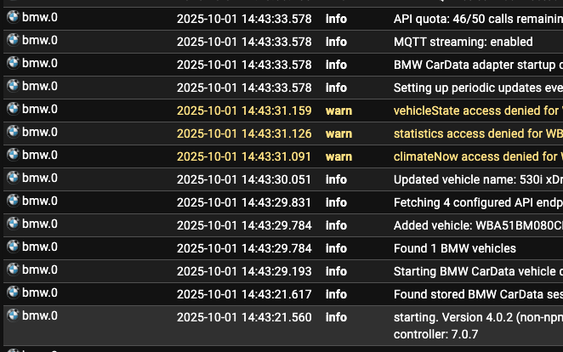Select the BMW logo on the climateNow warning row
563x352 pixels.
[13, 155]
